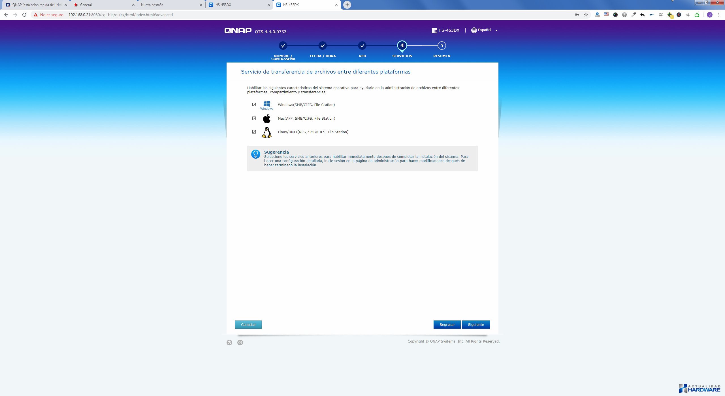The image size is (725, 396).
Task: Toggle the Mac AFP service checkbox
Action: coord(254,118)
